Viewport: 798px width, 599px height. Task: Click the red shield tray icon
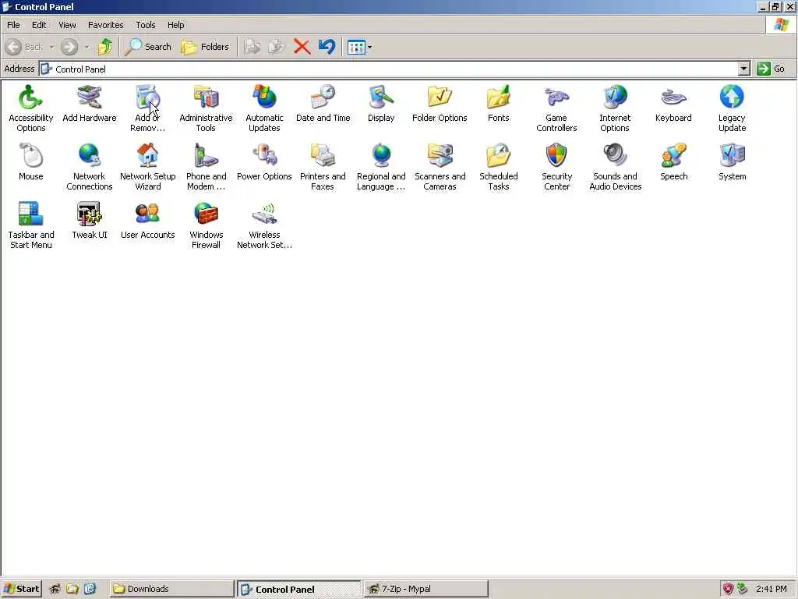[729, 589]
